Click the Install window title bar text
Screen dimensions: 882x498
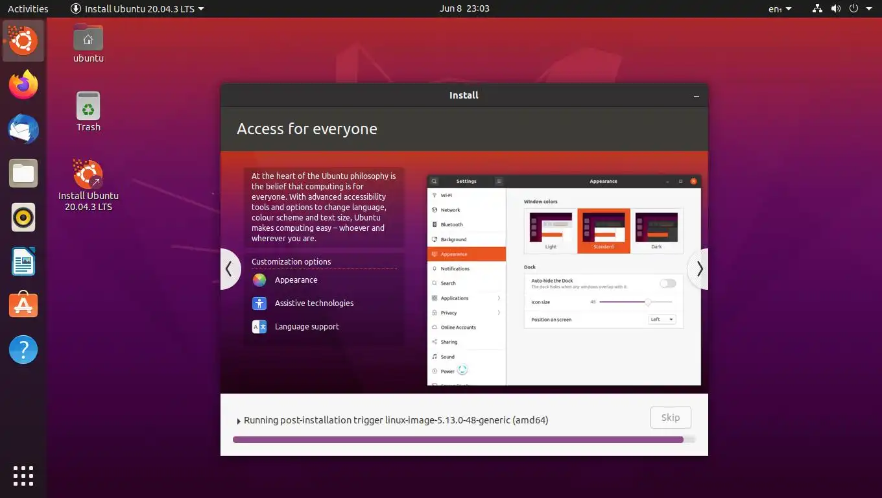464,95
